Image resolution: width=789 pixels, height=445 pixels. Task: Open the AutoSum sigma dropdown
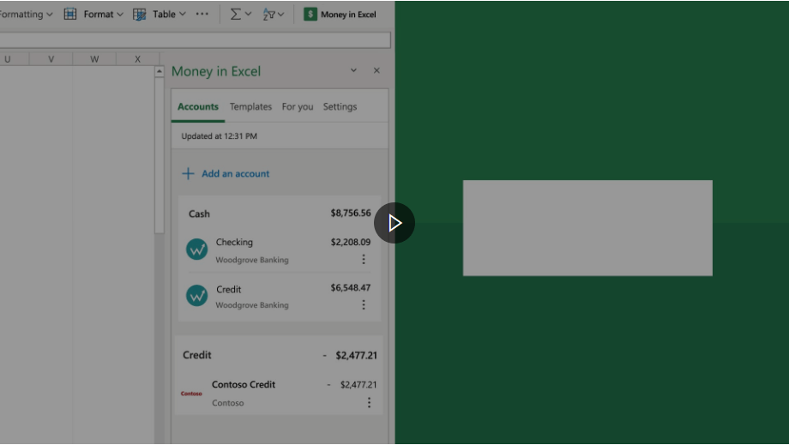pyautogui.click(x=240, y=15)
